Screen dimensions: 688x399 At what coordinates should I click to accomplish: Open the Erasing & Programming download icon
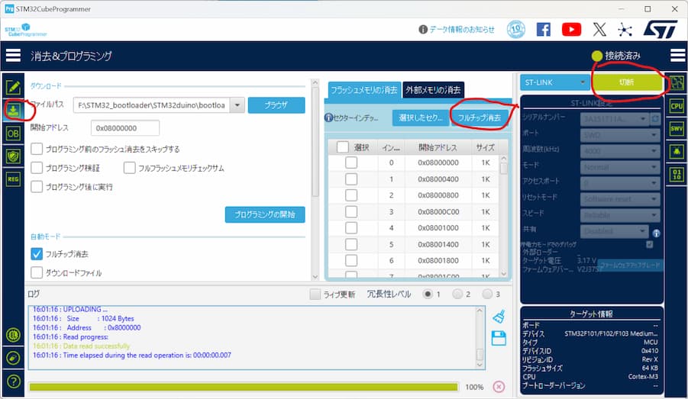(x=13, y=110)
